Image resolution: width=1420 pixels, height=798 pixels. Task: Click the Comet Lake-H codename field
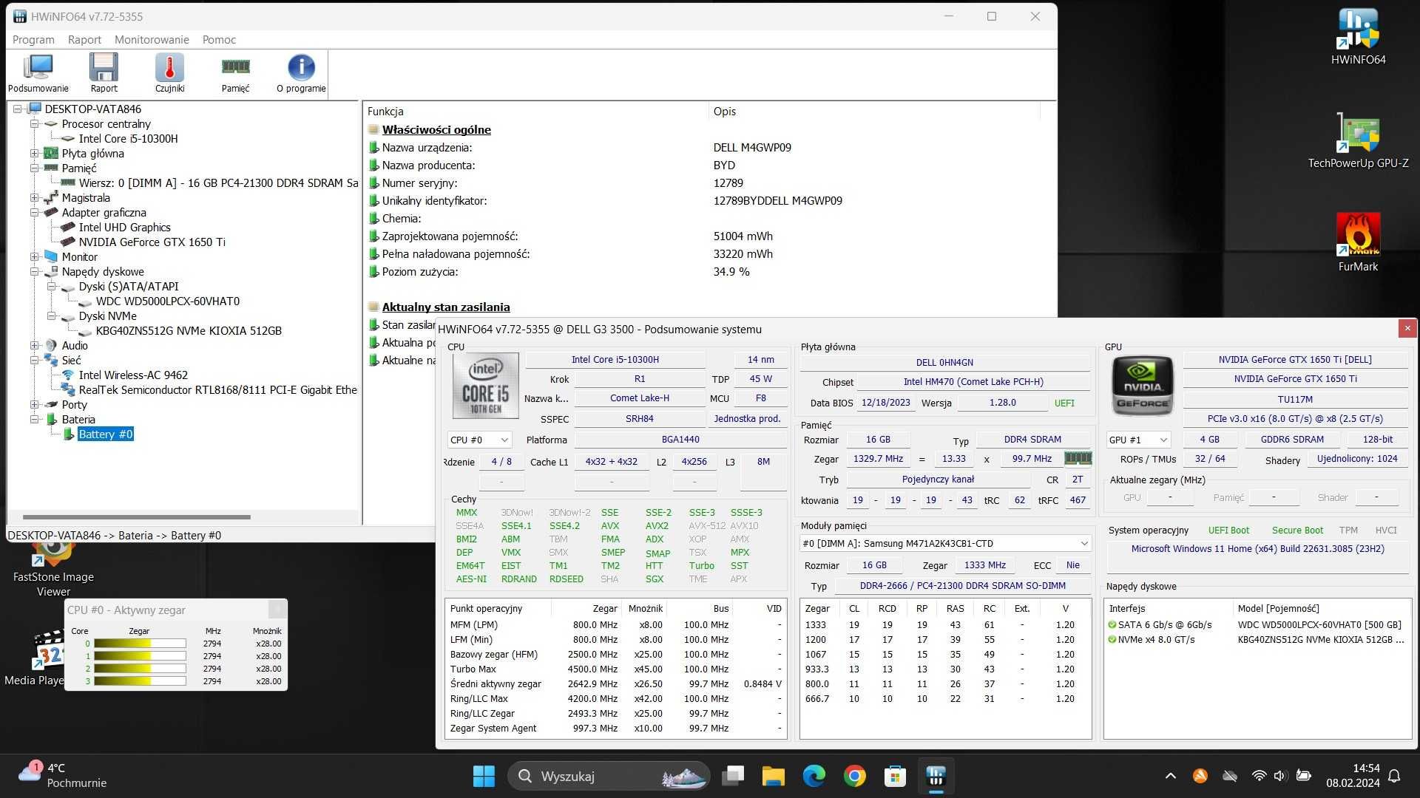tap(639, 398)
